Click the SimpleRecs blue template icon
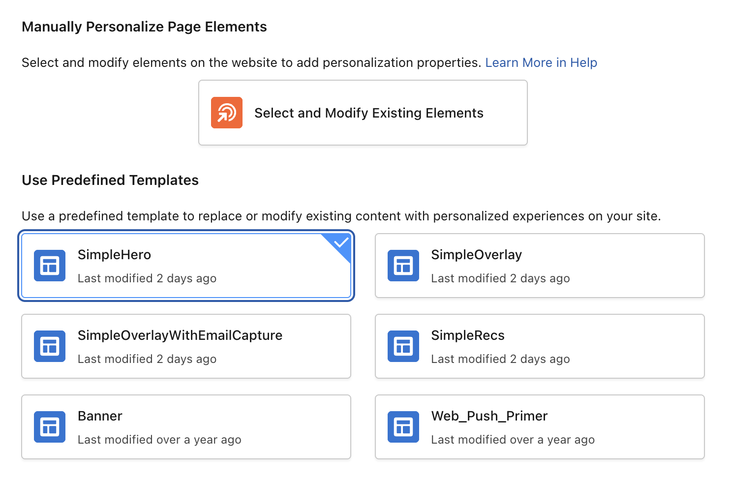The width and height of the screenshot is (730, 481). 403,346
